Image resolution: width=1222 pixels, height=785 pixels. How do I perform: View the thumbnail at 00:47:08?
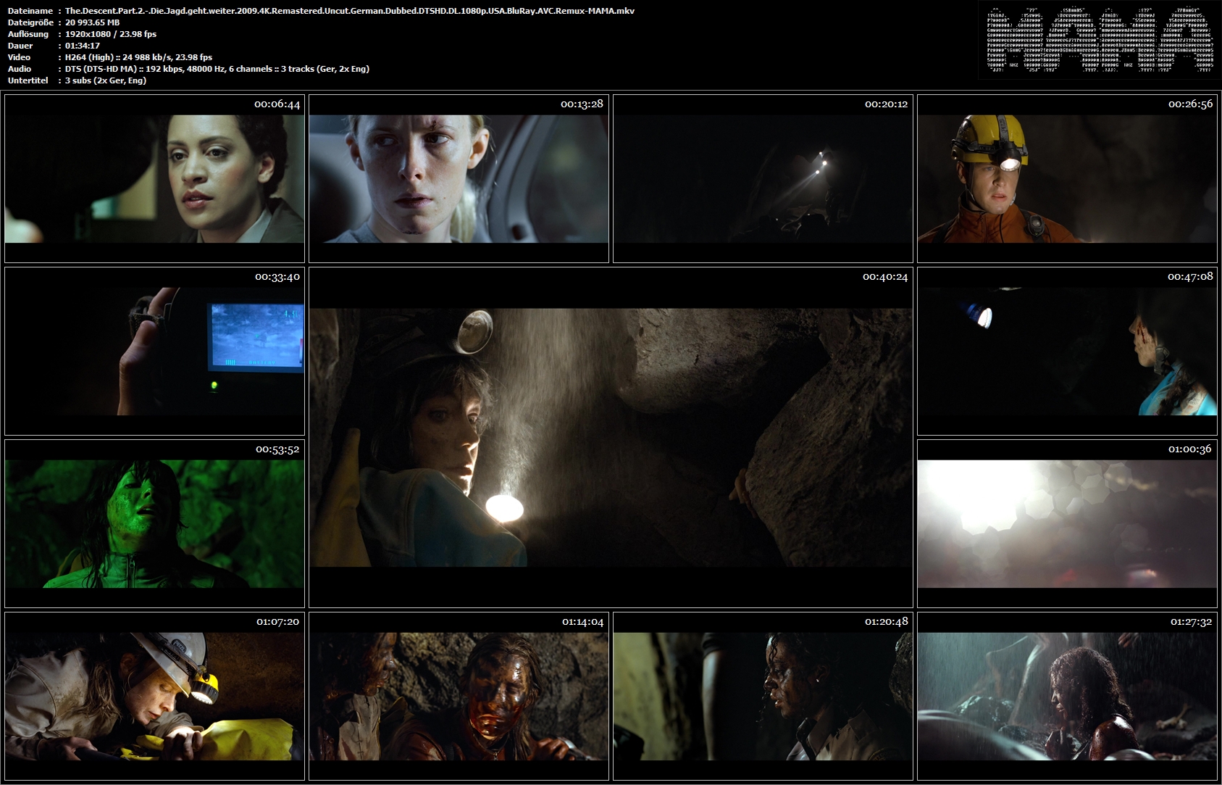(1067, 351)
